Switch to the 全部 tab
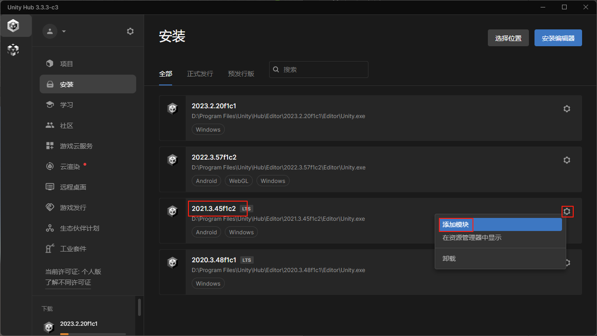The image size is (597, 336). [166, 74]
